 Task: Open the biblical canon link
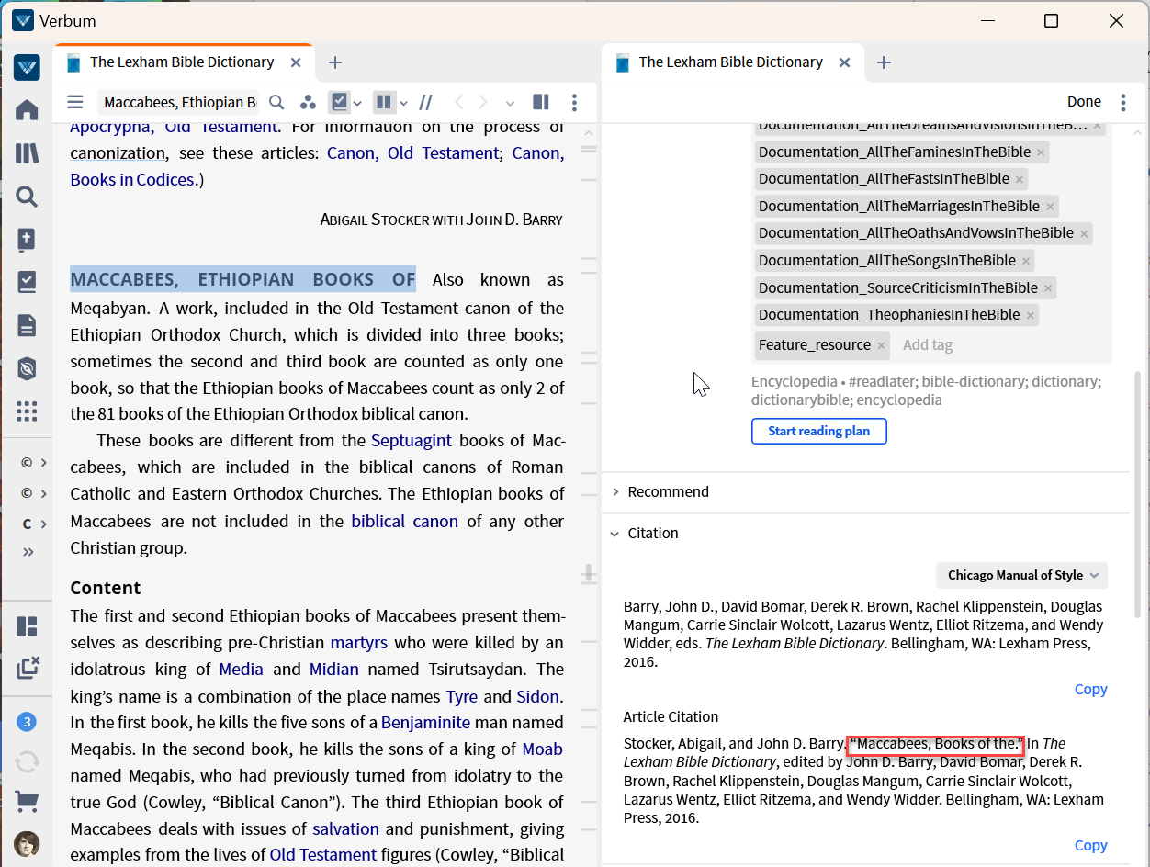[x=404, y=522]
